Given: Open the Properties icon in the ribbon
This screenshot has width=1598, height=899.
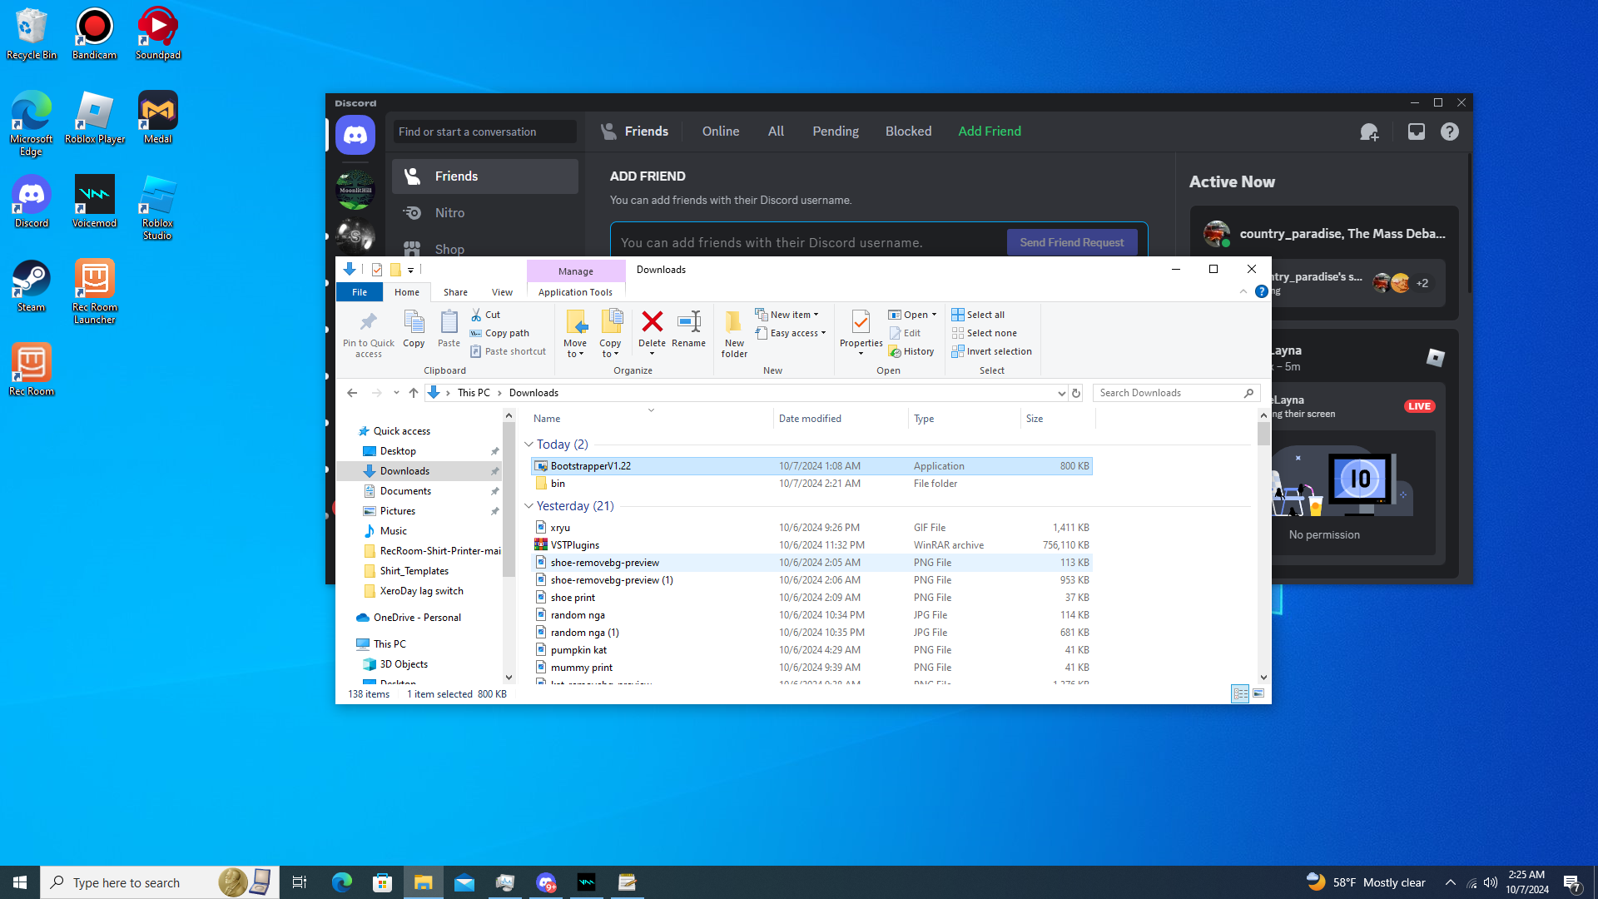Looking at the screenshot, I should [861, 323].
